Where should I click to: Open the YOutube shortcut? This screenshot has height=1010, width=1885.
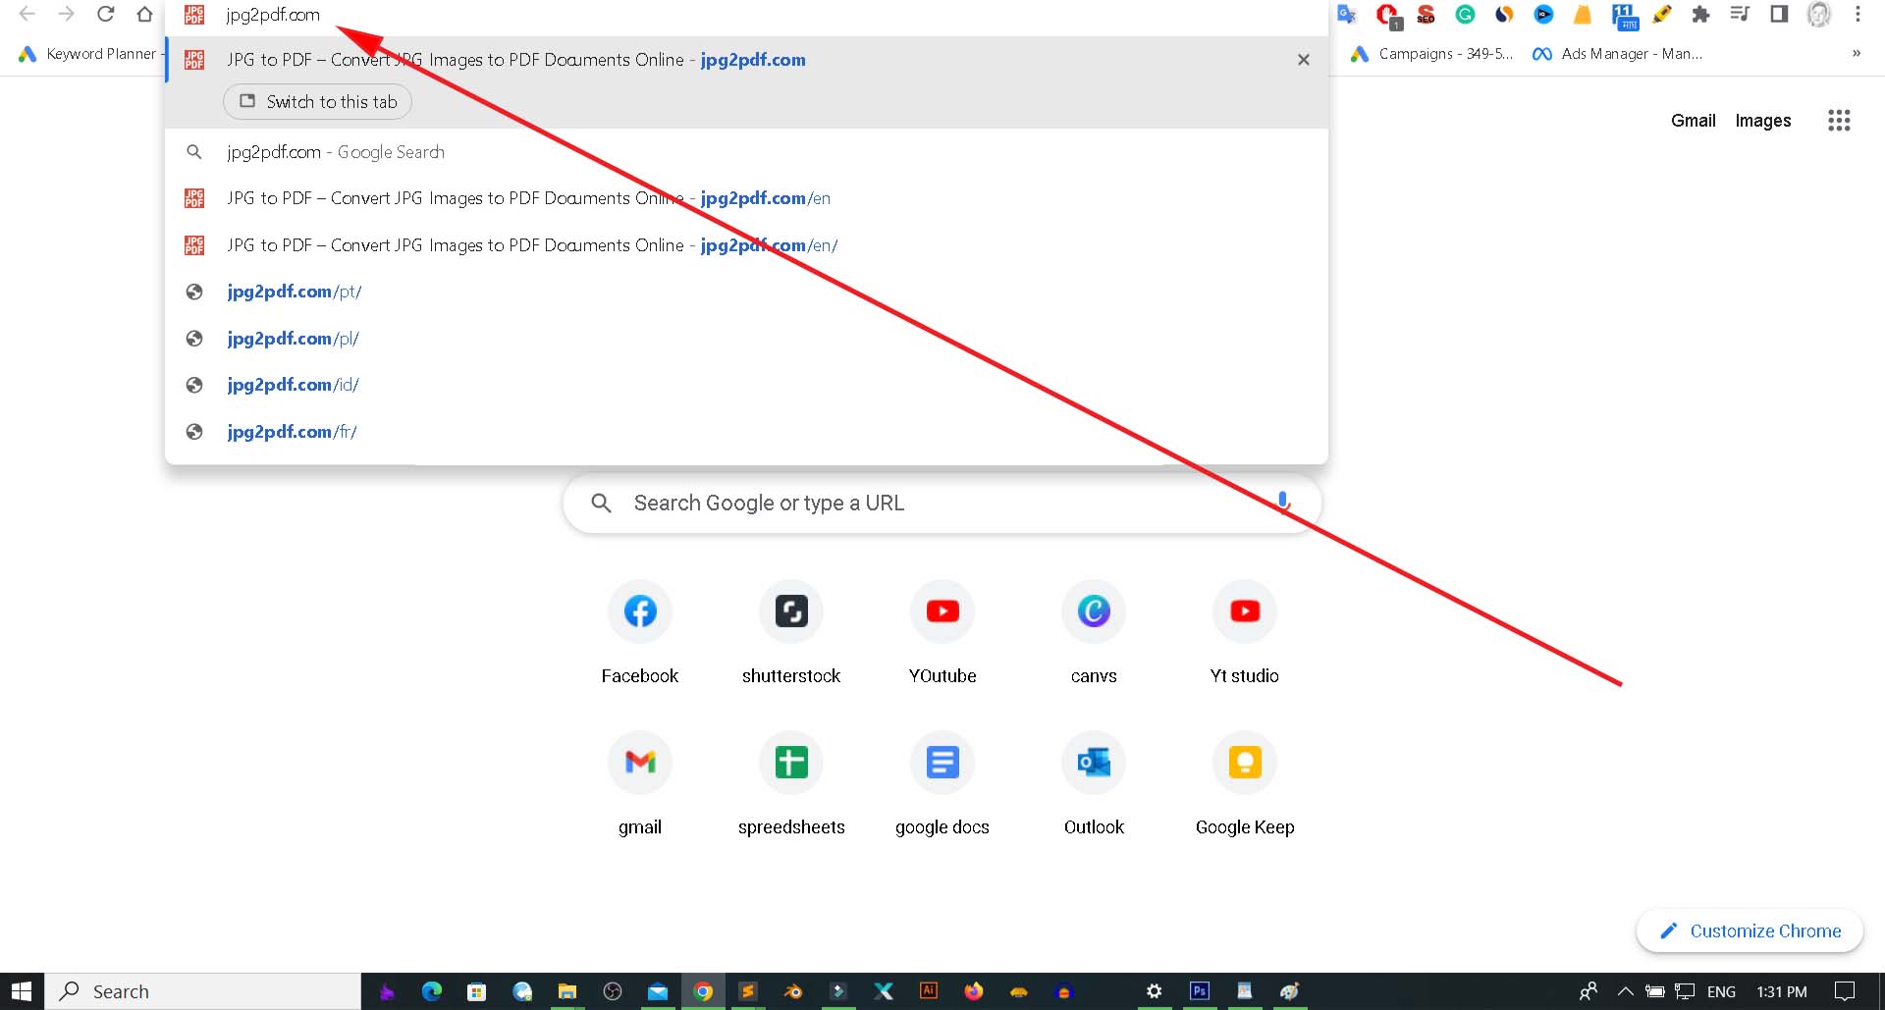(942, 631)
